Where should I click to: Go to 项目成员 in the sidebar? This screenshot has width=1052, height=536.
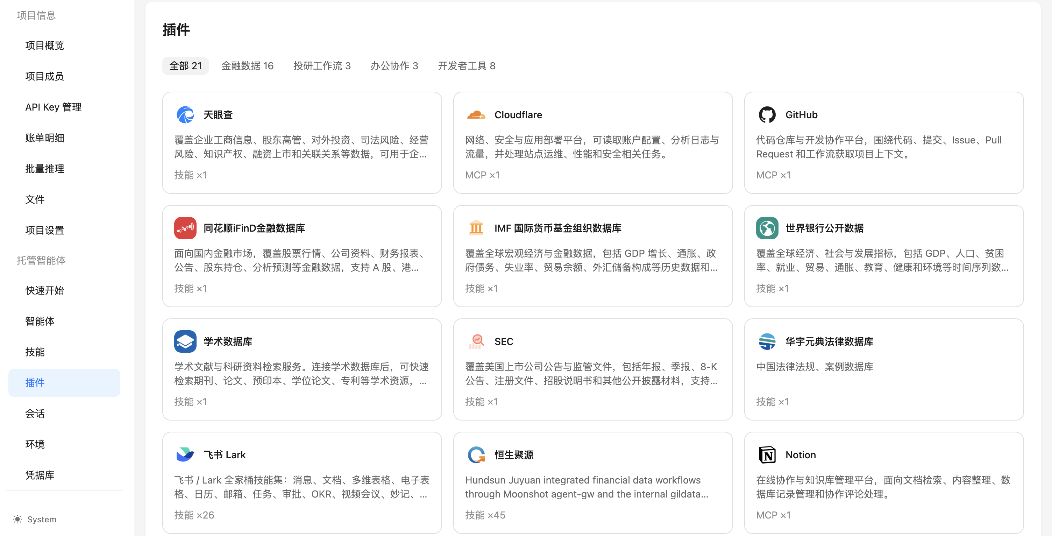click(x=64, y=76)
